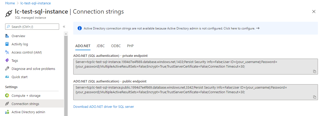
Task: Copy the private endpoint connection string
Action: (x=314, y=71)
